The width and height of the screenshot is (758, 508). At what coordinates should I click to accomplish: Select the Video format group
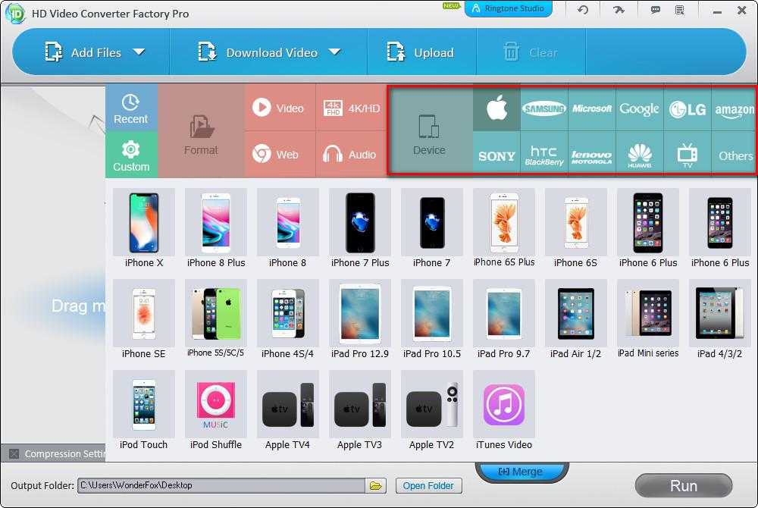280,108
